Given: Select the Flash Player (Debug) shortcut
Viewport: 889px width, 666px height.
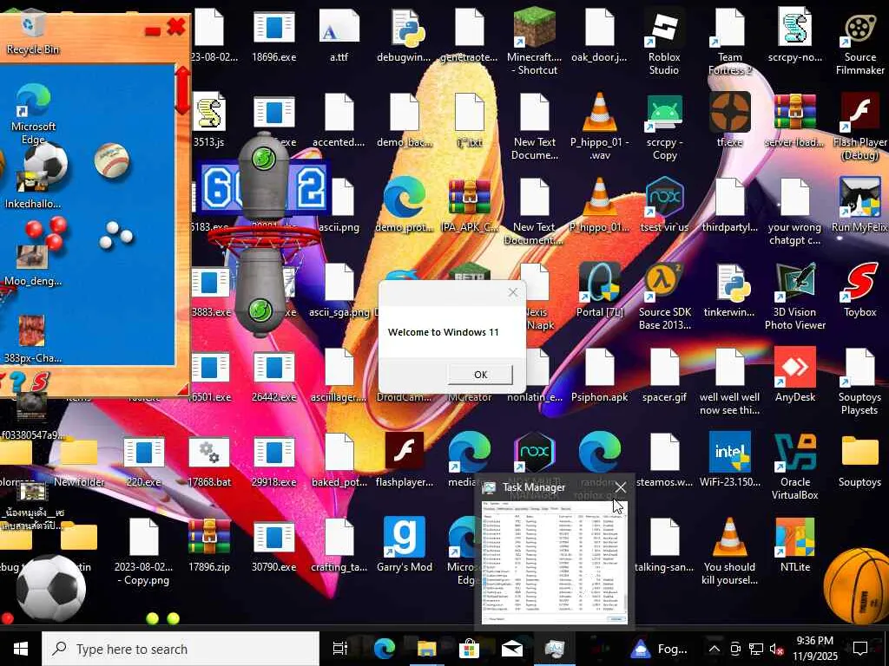Looking at the screenshot, I should pos(860,127).
